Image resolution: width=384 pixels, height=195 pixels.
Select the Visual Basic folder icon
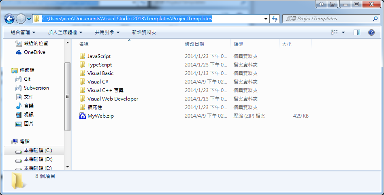coord(82,73)
